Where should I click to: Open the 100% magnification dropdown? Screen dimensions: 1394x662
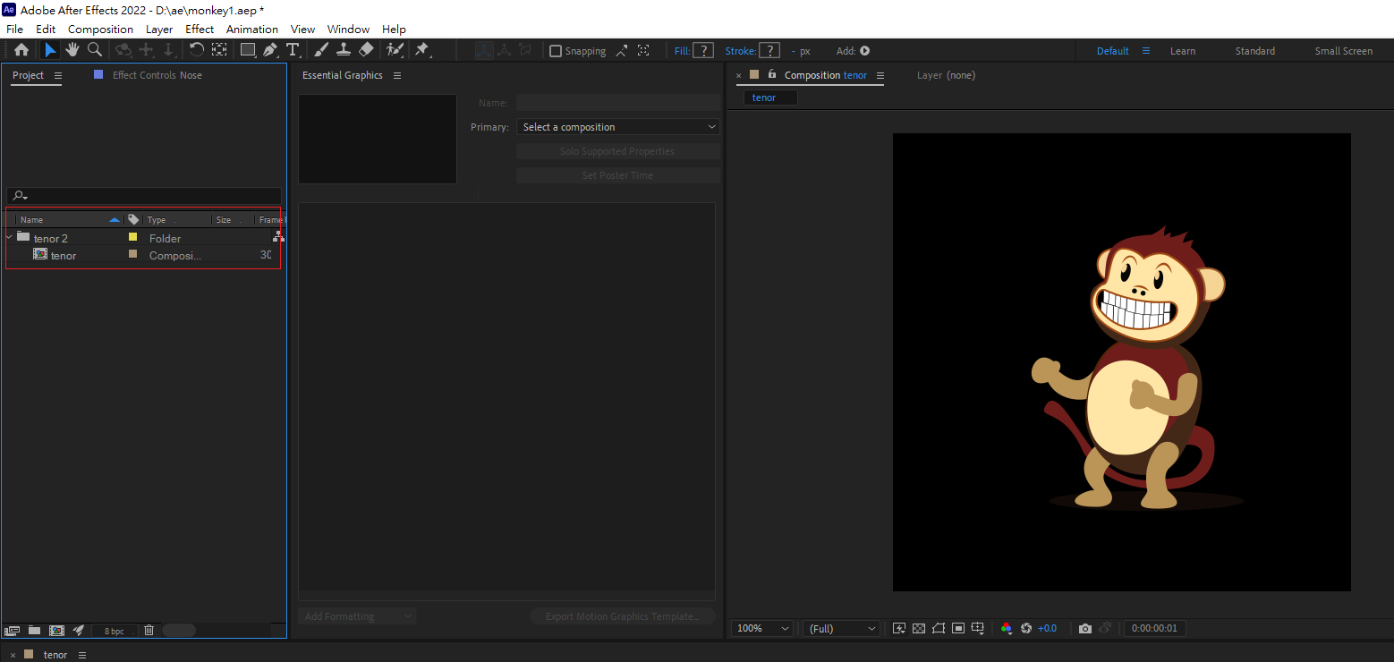pyautogui.click(x=762, y=629)
